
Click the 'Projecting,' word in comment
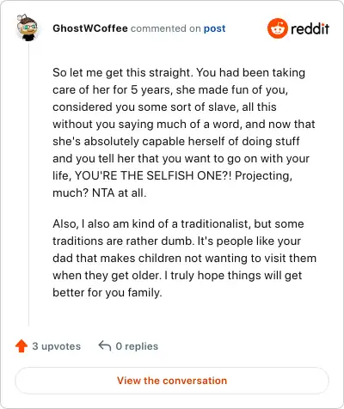pos(263,176)
